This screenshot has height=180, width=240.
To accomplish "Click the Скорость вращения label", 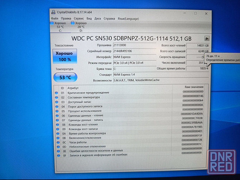I will (x=172, y=57).
